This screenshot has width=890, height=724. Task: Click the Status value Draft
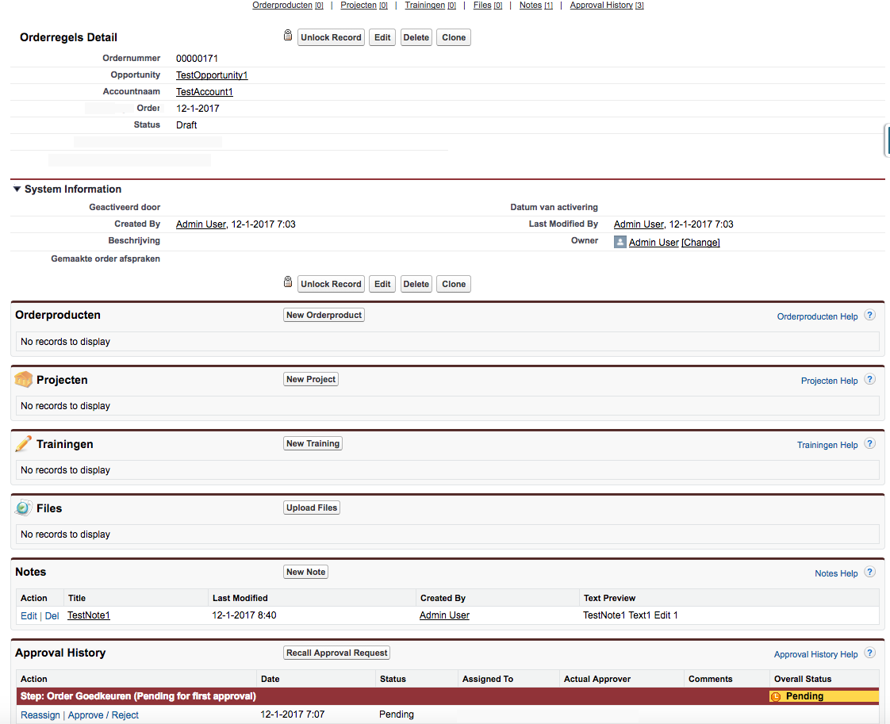tap(186, 124)
